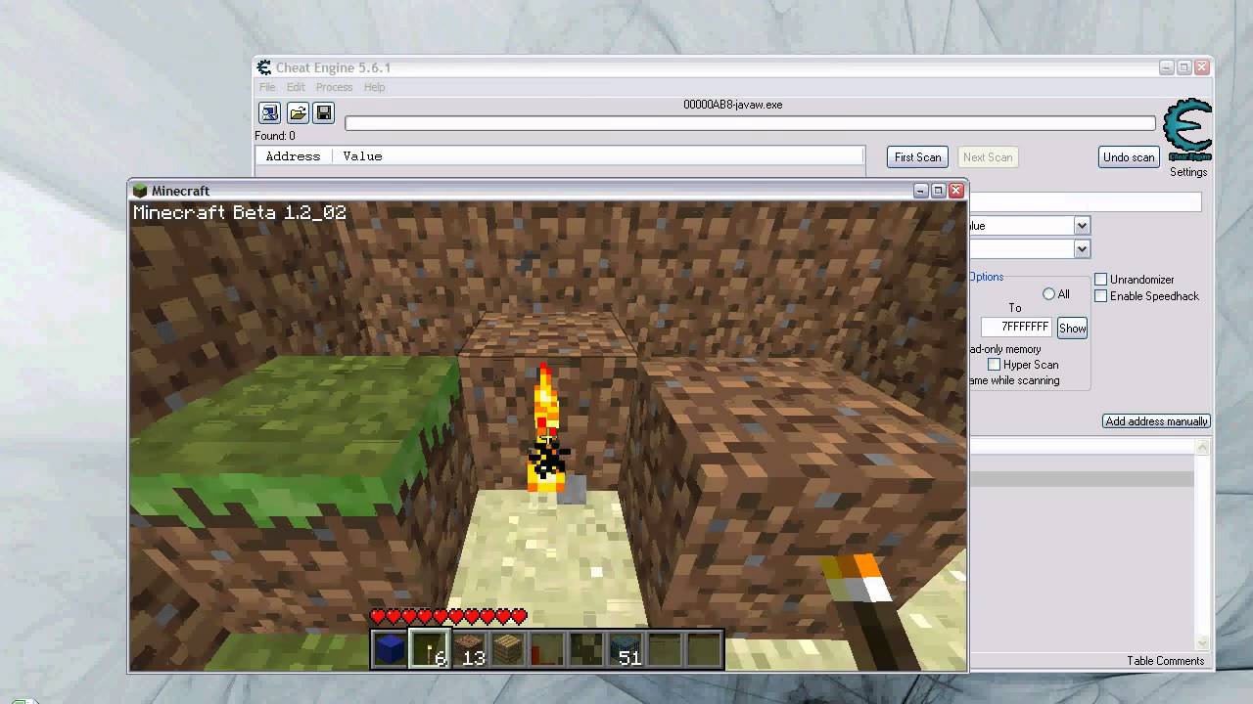Screen dimensions: 1253x704
Task: Click the flaming torch in Minecraft
Action: coord(546,428)
